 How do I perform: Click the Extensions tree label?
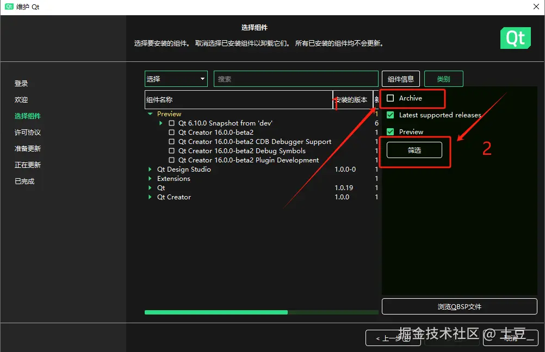click(174, 178)
